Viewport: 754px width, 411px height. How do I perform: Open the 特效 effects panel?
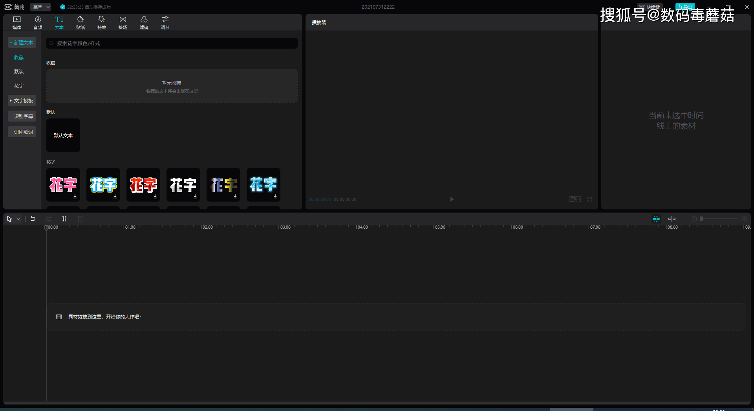102,23
